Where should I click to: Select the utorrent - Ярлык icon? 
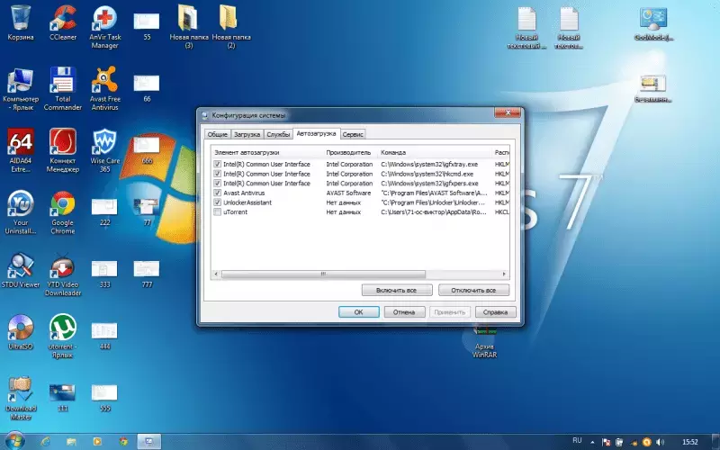63,336
